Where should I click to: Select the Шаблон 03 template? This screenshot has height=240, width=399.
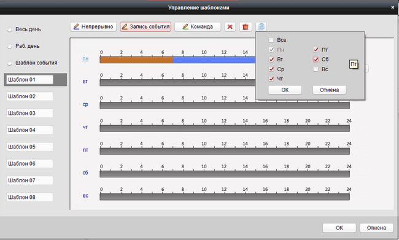coord(30,114)
